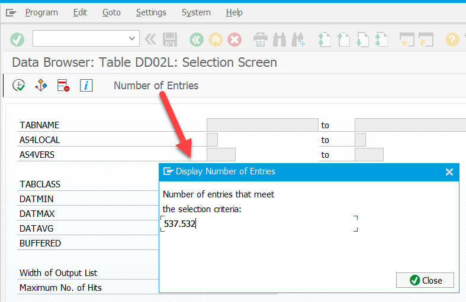Click the Find Next binoculars icon
Image resolution: width=466 pixels, height=302 pixels.
[x=298, y=40]
